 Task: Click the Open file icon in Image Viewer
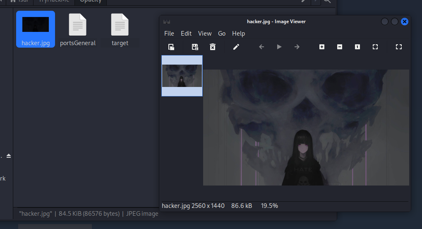pos(171,47)
